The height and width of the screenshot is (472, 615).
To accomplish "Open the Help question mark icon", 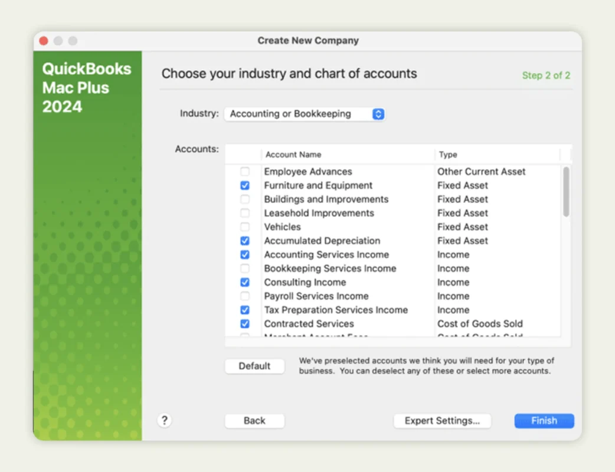I will point(165,420).
